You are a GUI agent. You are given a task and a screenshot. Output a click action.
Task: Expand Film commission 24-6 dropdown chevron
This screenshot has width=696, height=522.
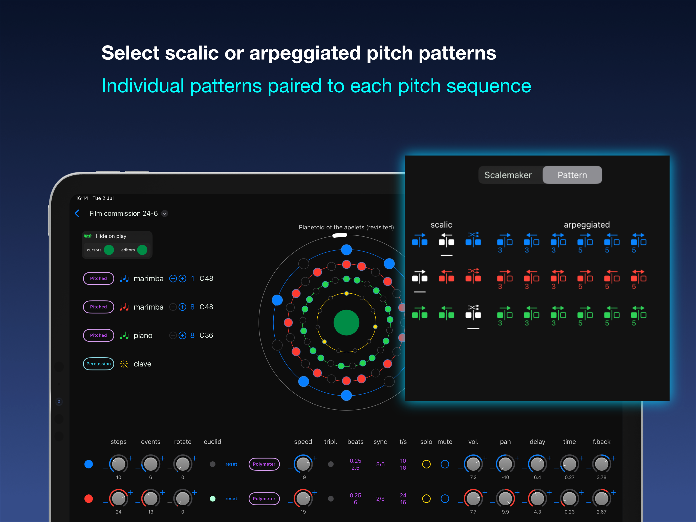tap(165, 214)
